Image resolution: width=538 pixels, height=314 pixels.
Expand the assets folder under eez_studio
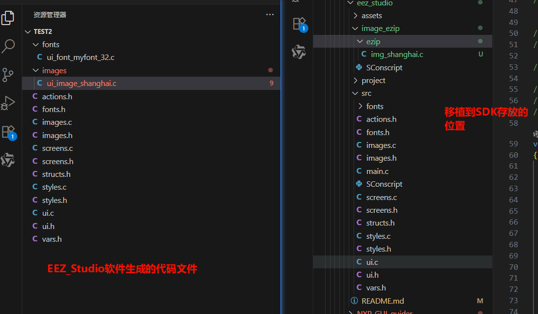(x=371, y=16)
